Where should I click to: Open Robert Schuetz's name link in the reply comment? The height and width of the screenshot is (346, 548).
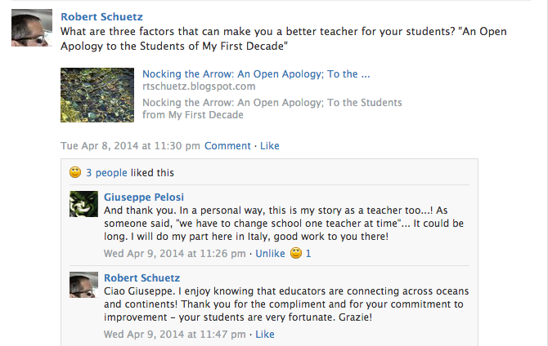(143, 278)
